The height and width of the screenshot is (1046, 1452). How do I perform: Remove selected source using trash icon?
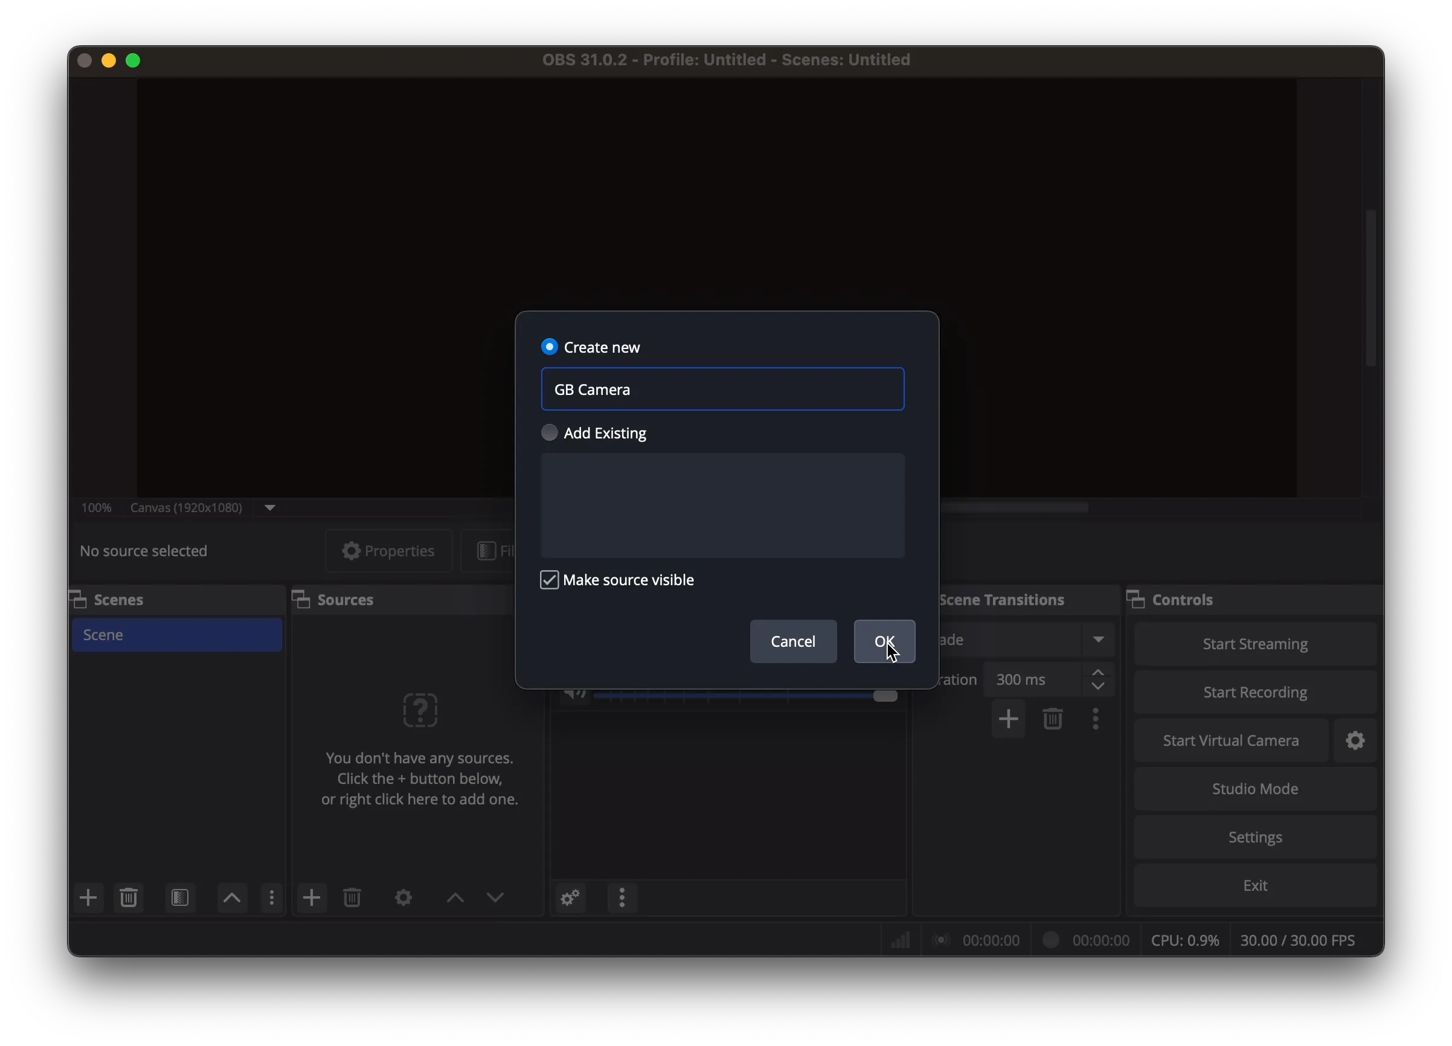pyautogui.click(x=352, y=897)
